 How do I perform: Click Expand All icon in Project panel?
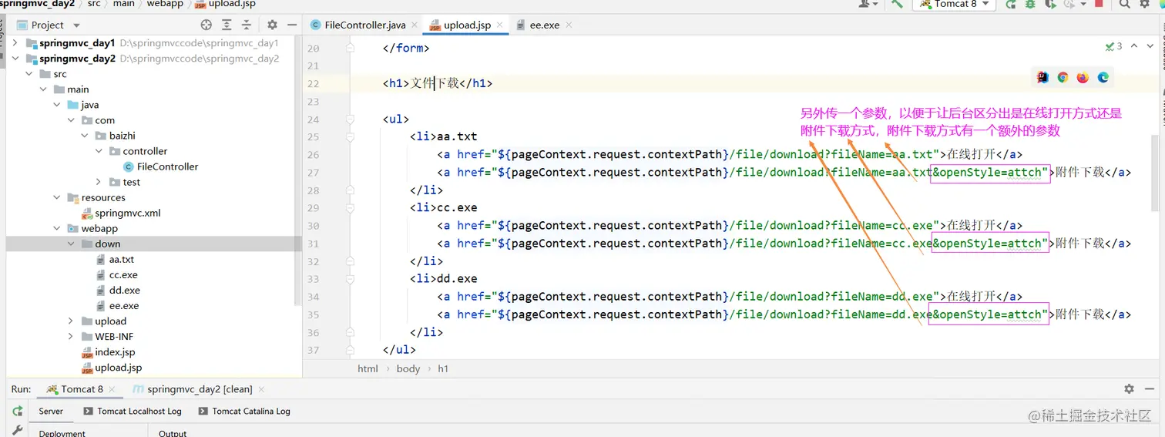(x=227, y=25)
